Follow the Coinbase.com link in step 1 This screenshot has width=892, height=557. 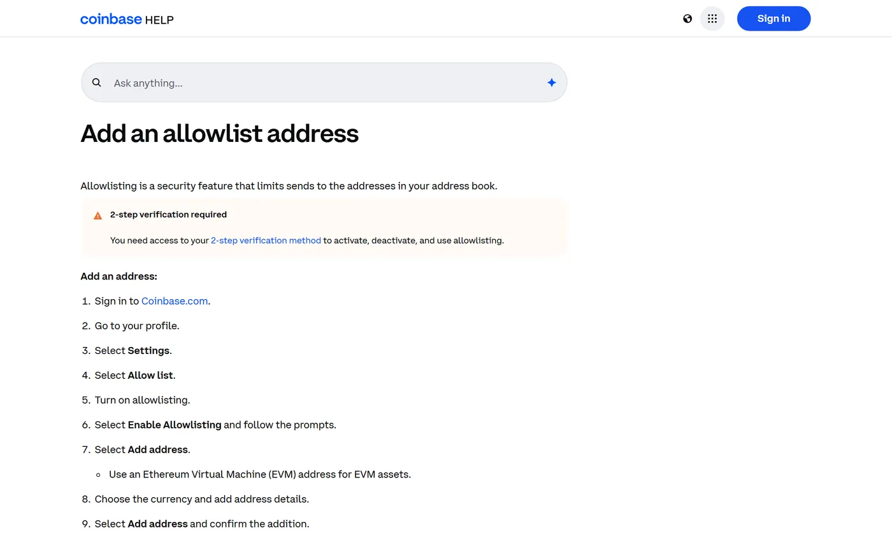tap(175, 301)
